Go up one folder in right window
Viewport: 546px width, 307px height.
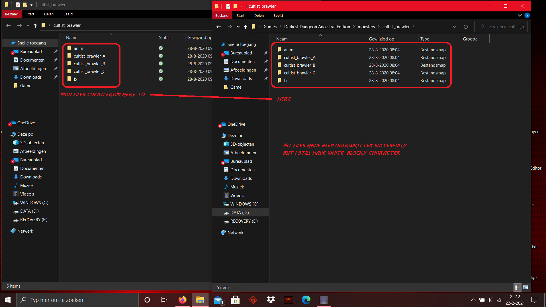click(x=245, y=27)
